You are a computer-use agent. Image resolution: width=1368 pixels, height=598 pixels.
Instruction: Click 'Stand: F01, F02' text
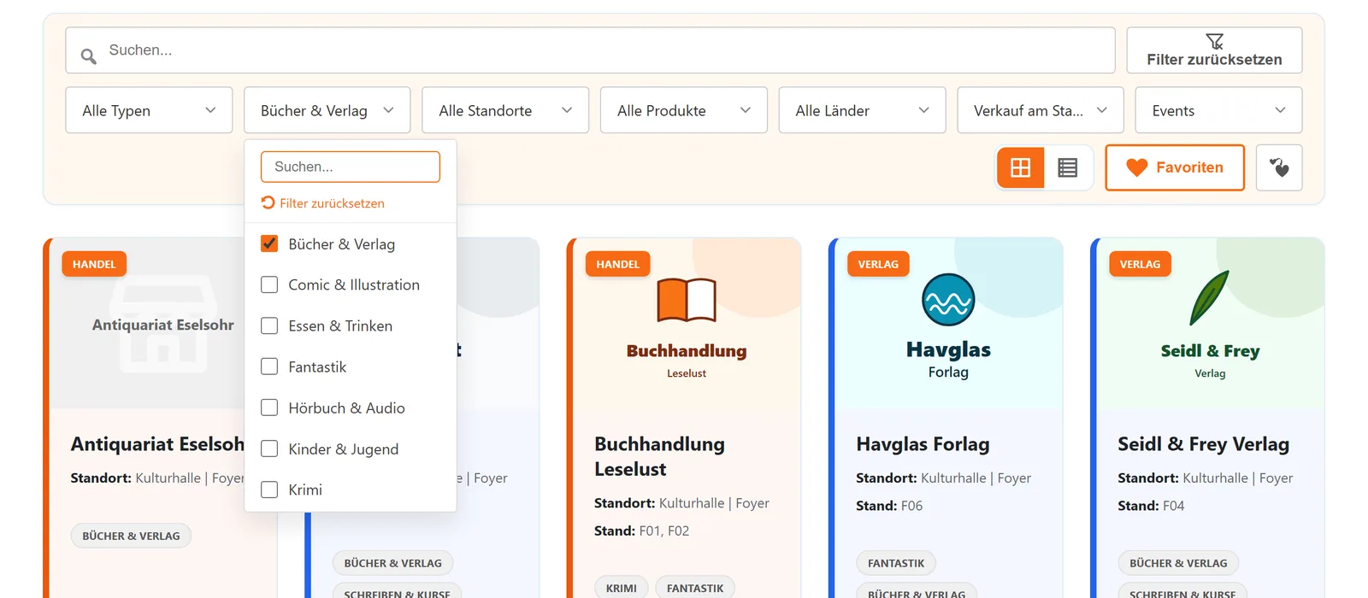click(641, 531)
